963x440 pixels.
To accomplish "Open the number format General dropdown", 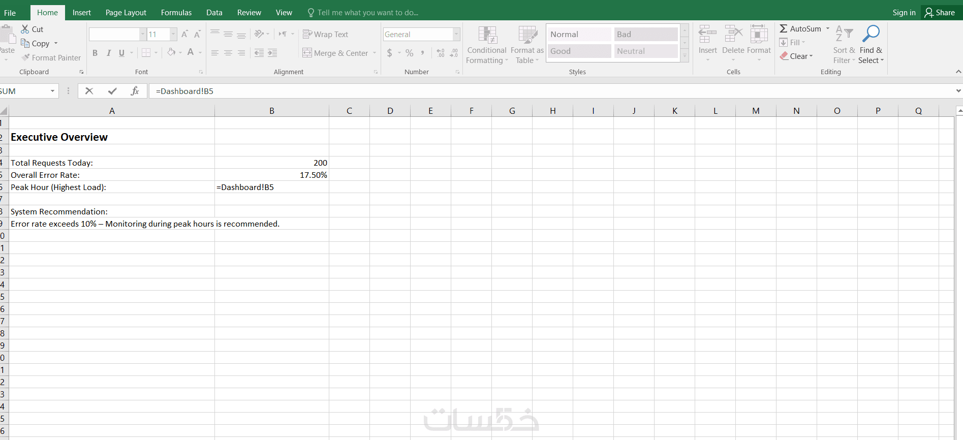I will (456, 34).
